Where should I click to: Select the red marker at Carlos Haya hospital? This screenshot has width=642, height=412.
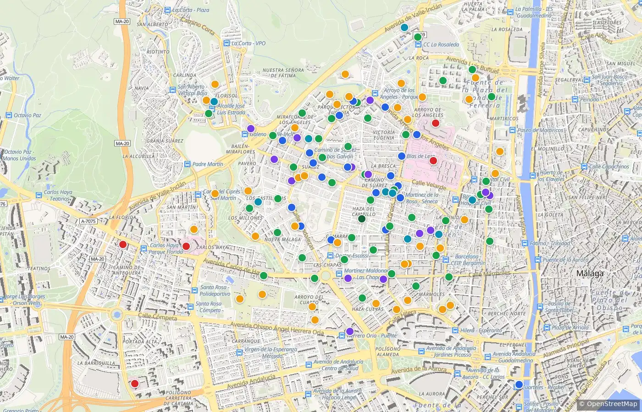click(x=186, y=246)
